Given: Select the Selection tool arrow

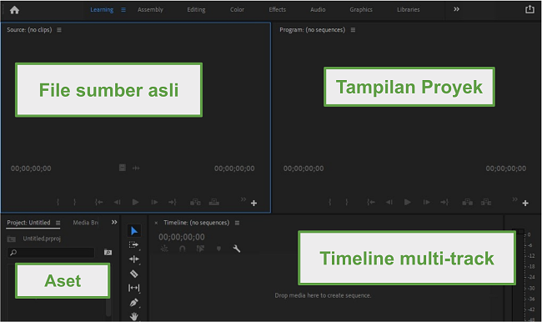Looking at the screenshot, I should (x=134, y=231).
